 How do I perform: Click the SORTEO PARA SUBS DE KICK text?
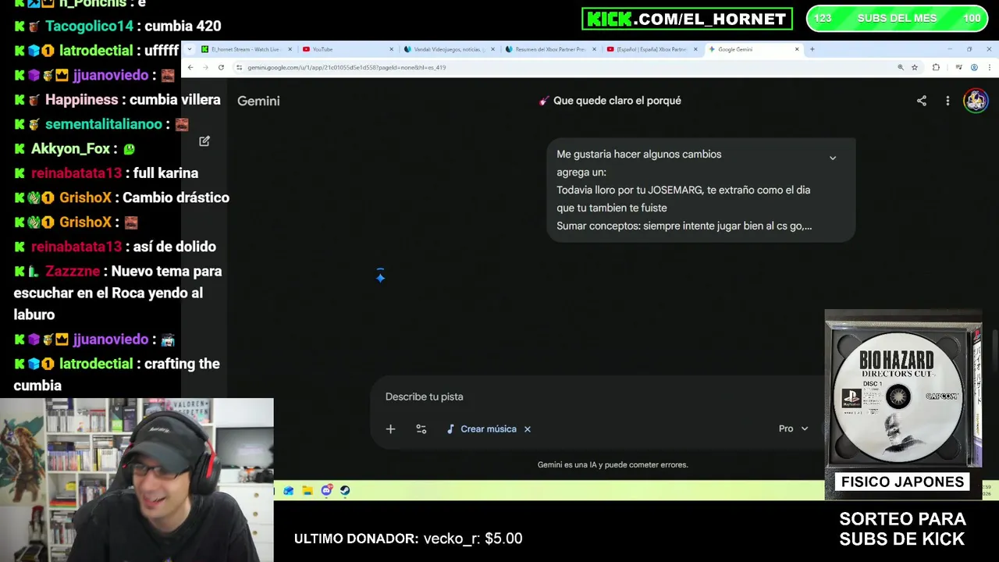(902, 529)
